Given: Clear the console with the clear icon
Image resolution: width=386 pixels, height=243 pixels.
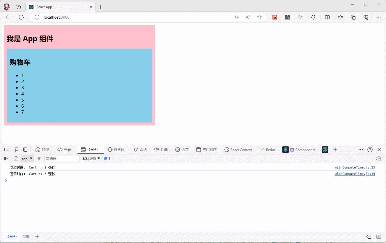Looking at the screenshot, I should coord(16,159).
